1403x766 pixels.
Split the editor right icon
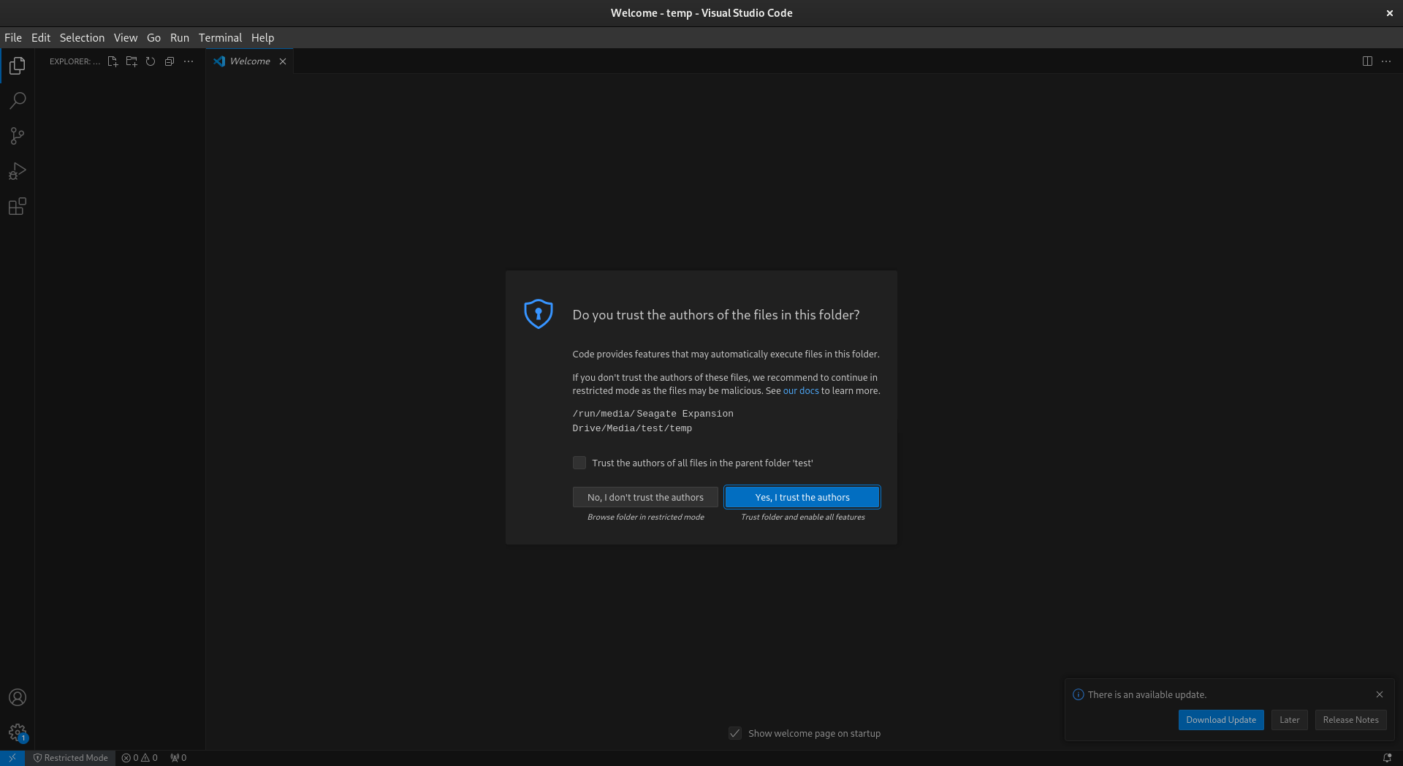[1367, 61]
